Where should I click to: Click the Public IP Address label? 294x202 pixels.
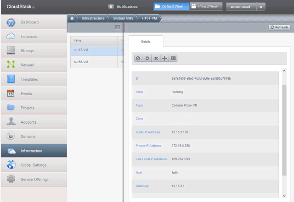[148, 132]
